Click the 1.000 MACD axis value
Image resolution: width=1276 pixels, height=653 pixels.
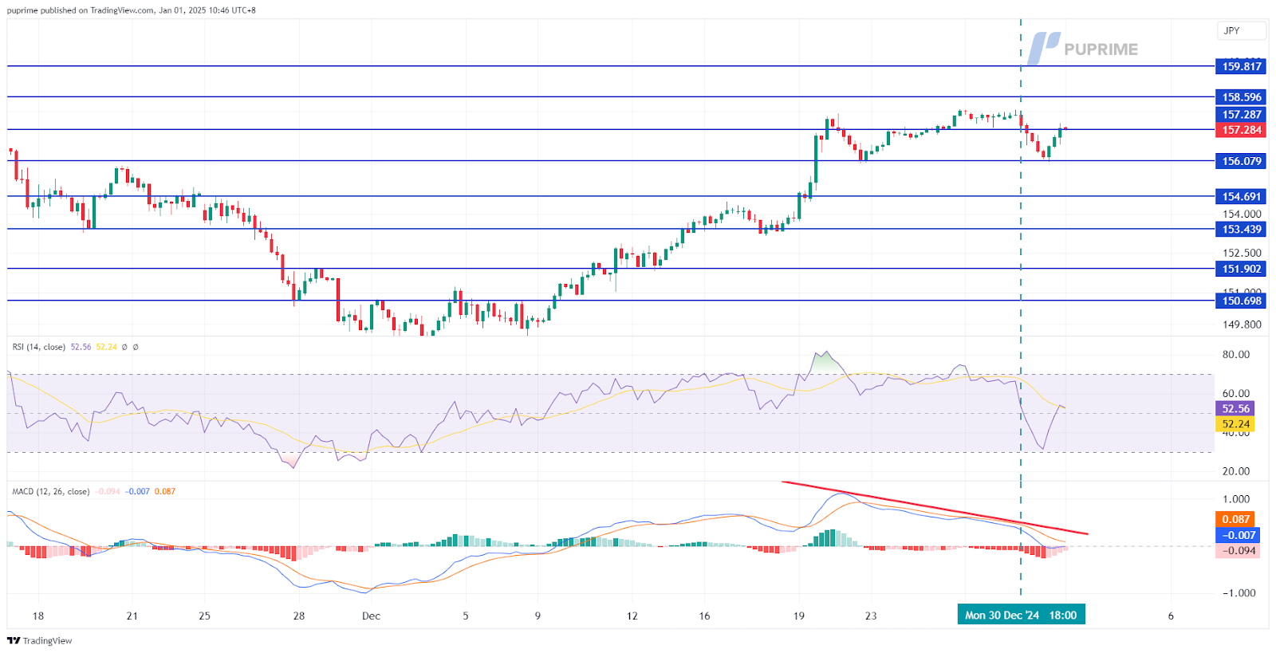click(1236, 499)
